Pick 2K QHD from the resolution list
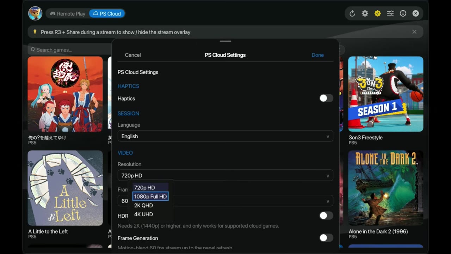451x254 pixels. 150,205
